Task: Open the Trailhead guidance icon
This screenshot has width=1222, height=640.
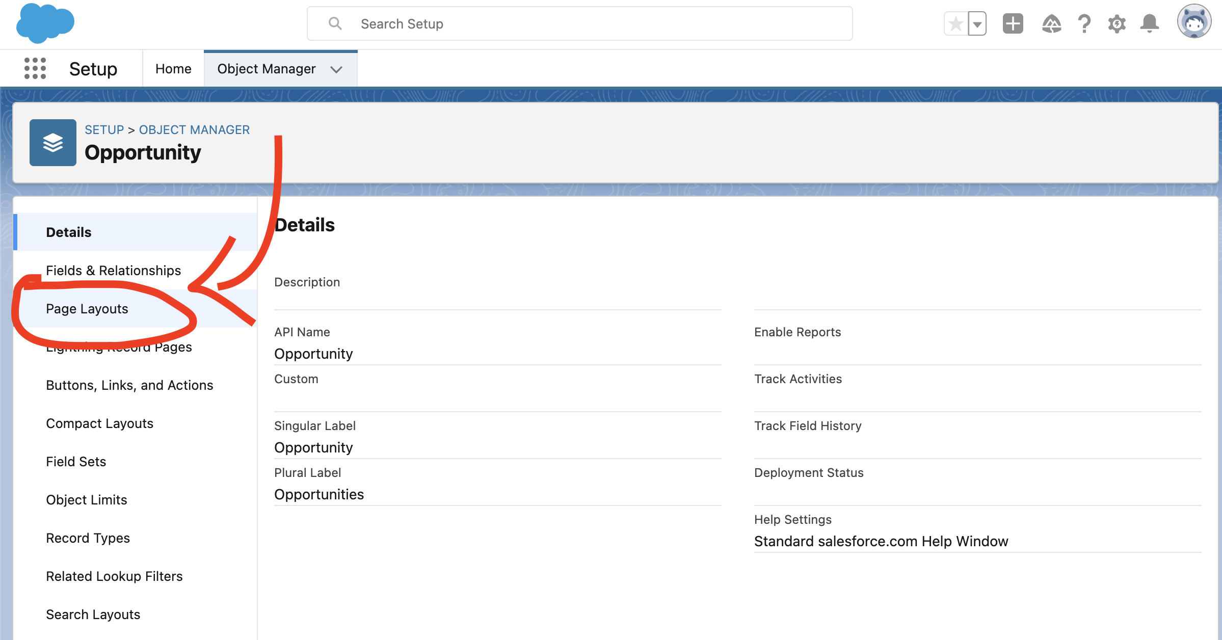Action: [1051, 24]
